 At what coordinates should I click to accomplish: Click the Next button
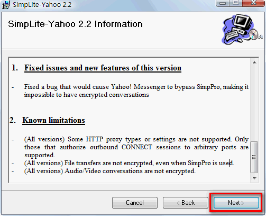click(x=236, y=203)
